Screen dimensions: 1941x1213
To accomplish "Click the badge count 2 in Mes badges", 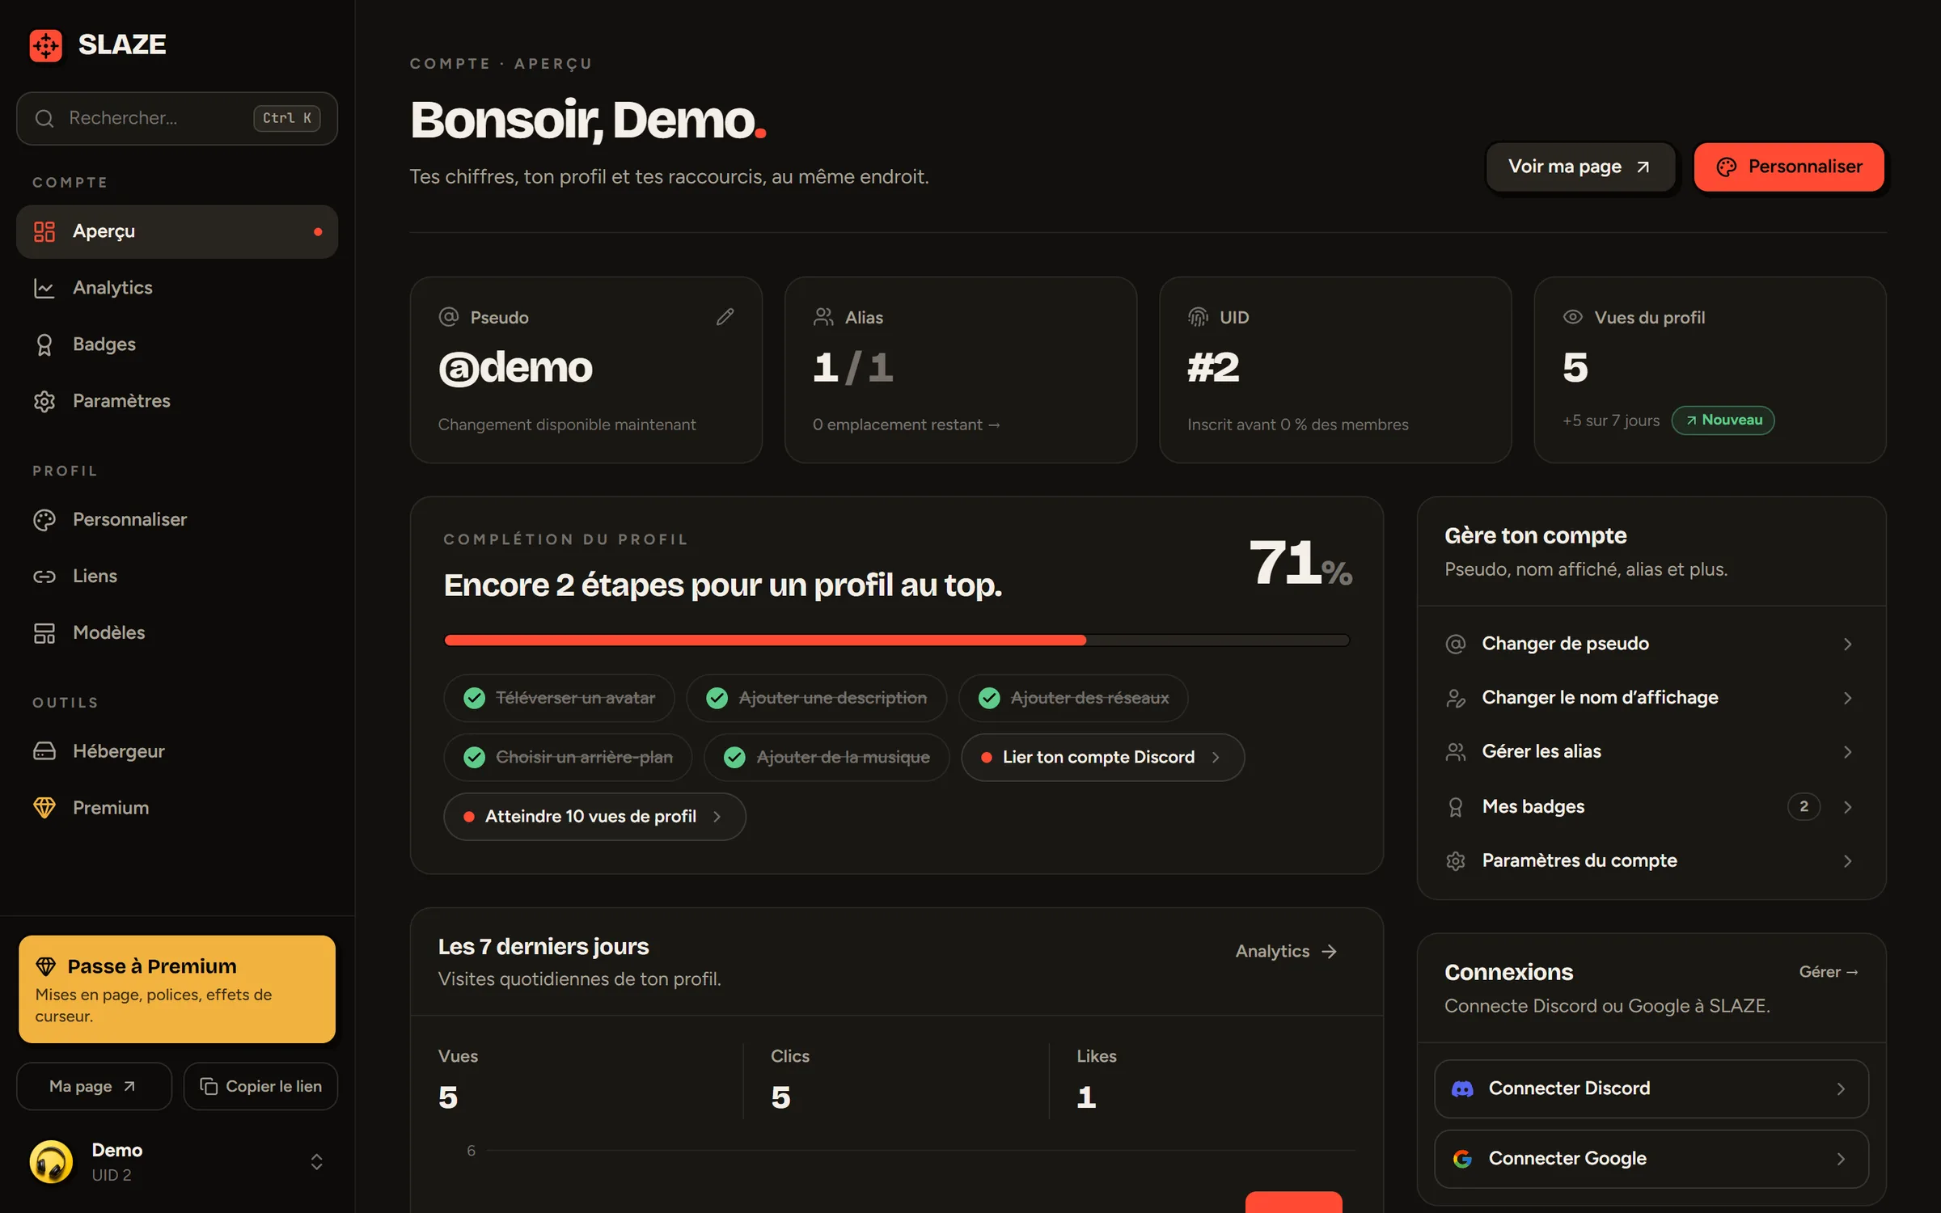I will pyautogui.click(x=1803, y=807).
